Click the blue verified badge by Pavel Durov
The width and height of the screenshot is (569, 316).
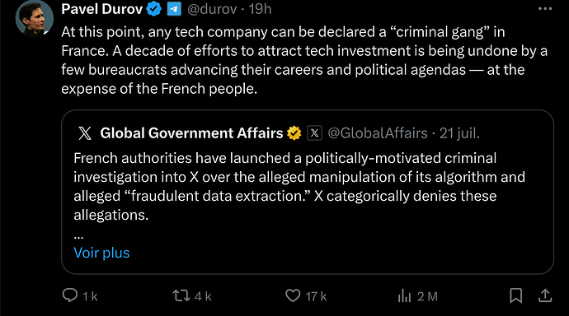[154, 9]
